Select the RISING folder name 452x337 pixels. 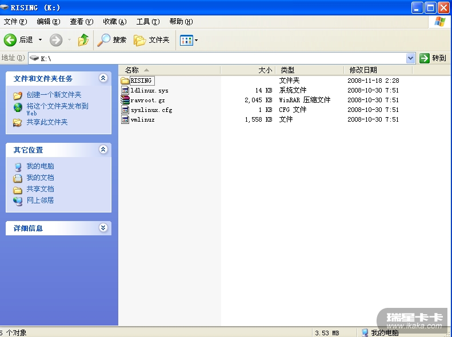141,81
